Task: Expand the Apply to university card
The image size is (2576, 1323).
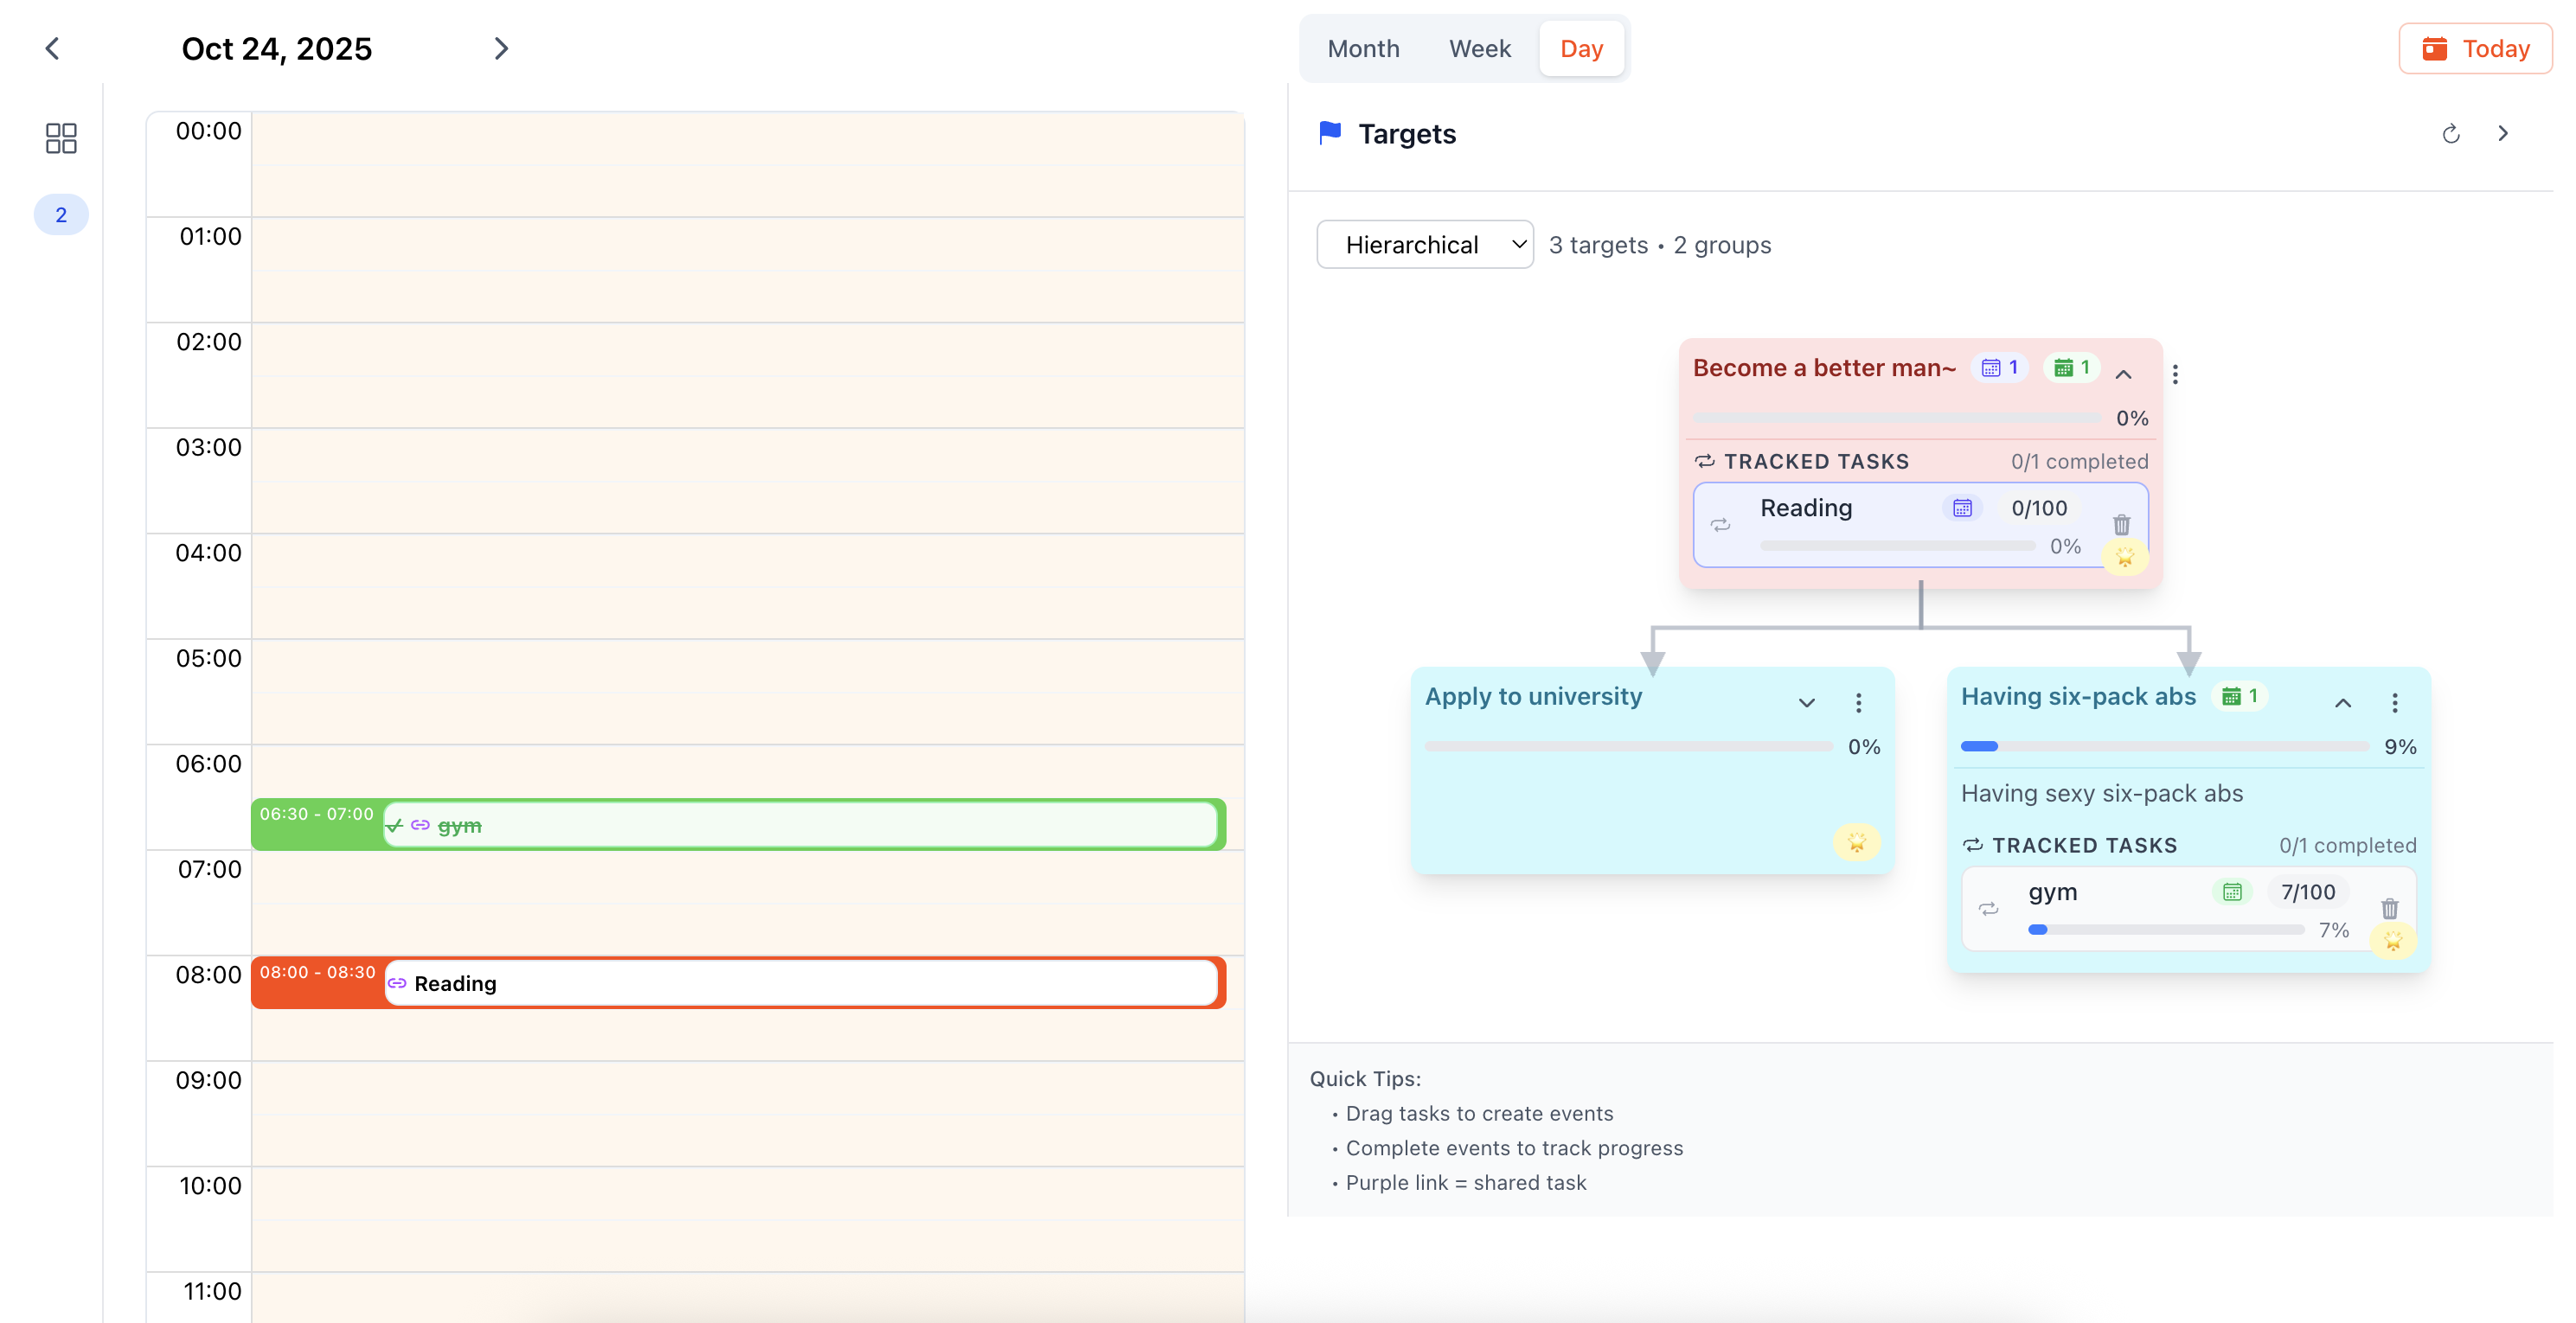Action: pyautogui.click(x=1806, y=703)
